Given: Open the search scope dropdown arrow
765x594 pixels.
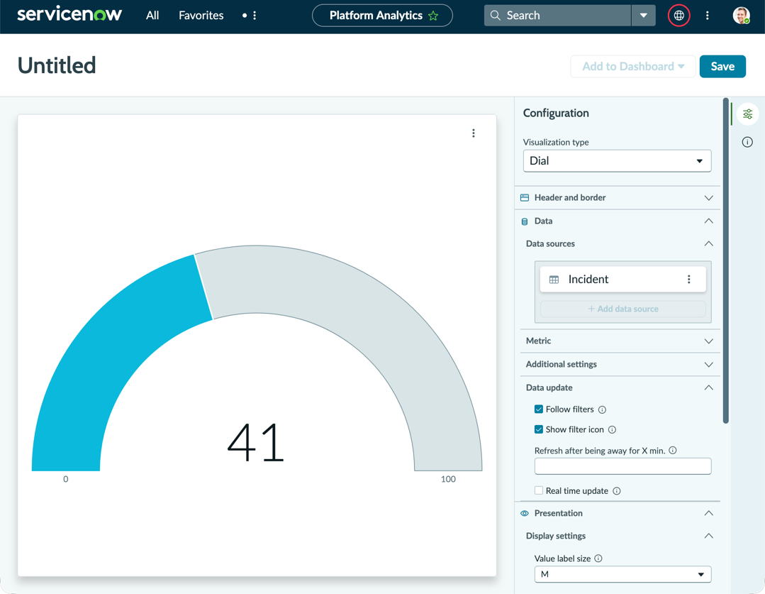Looking at the screenshot, I should 644,16.
